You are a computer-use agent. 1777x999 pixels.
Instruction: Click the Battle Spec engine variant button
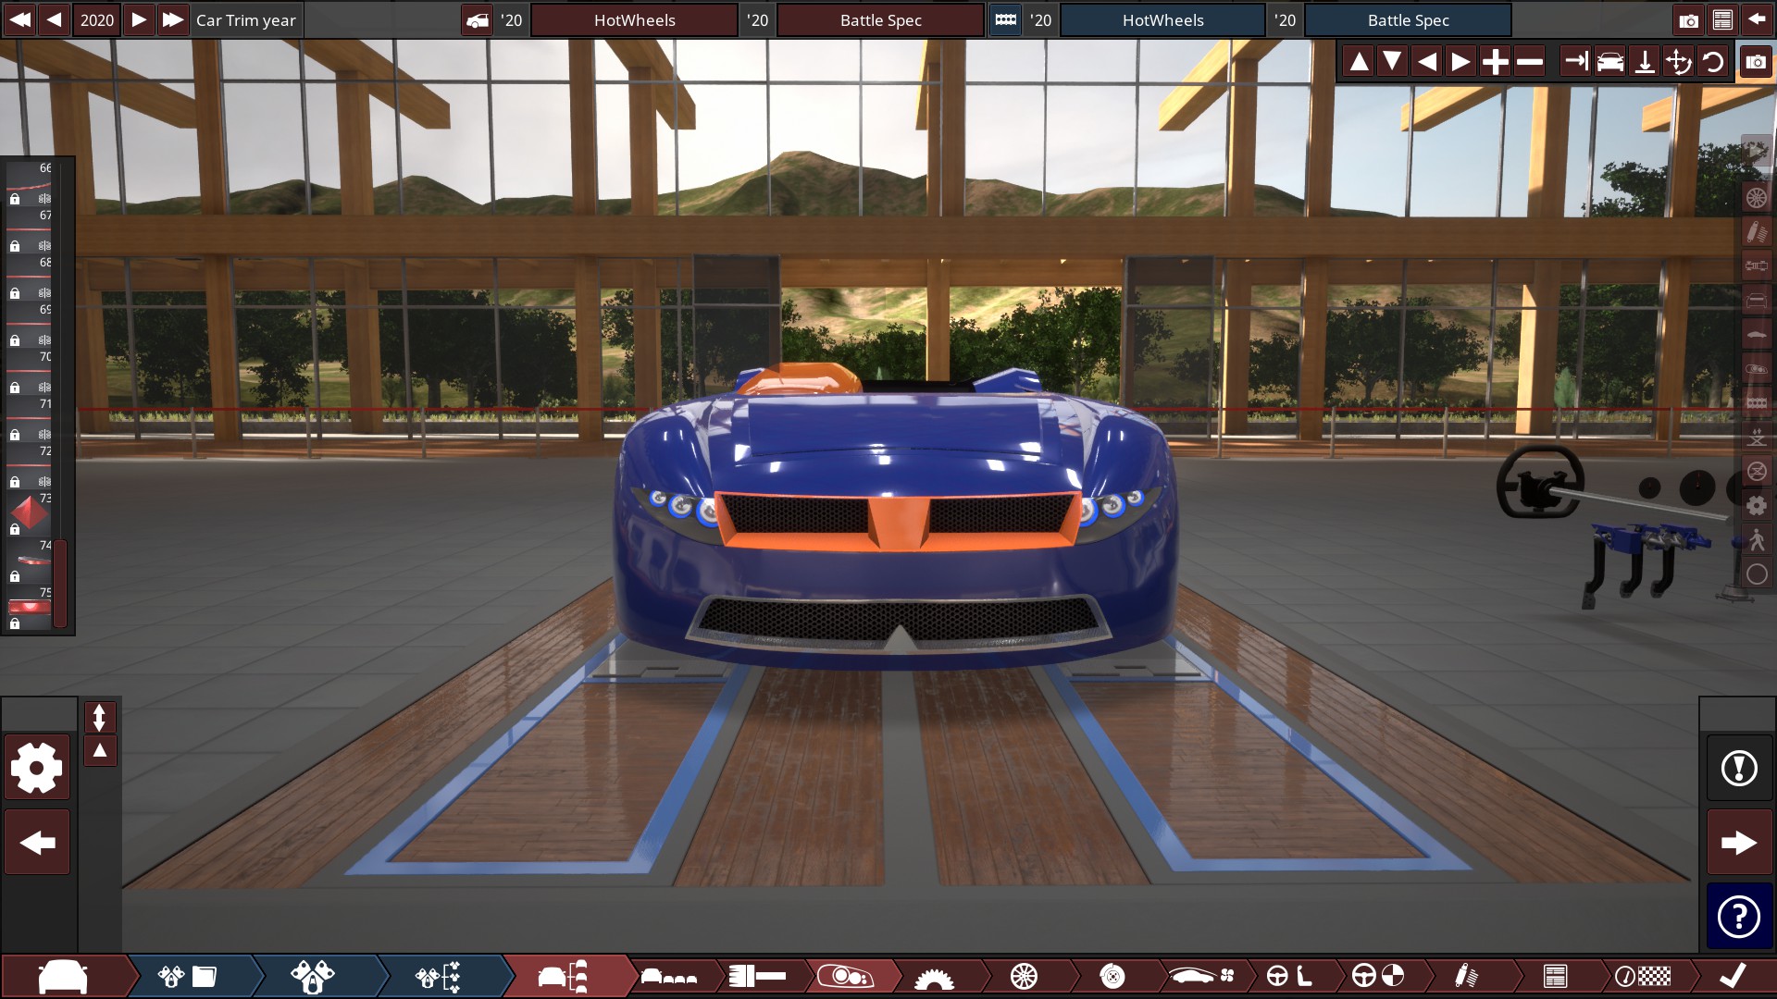click(x=1407, y=20)
